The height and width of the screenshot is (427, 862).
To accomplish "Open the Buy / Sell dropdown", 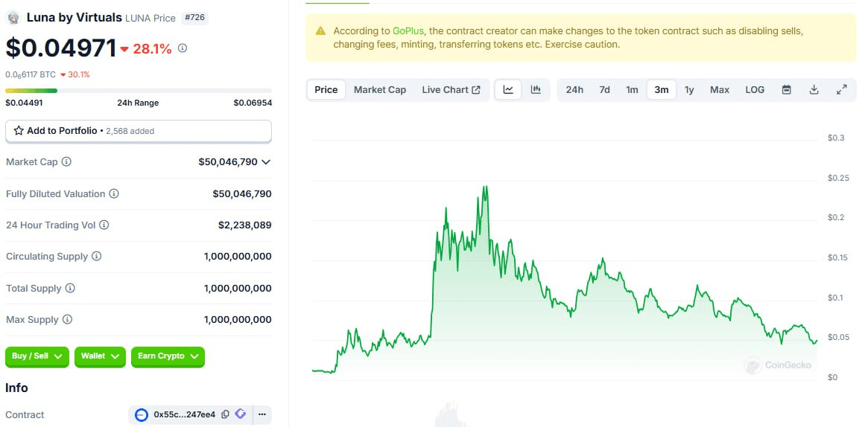I will point(37,356).
